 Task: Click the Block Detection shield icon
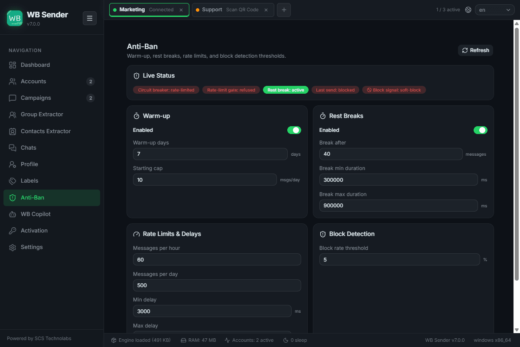tap(323, 234)
